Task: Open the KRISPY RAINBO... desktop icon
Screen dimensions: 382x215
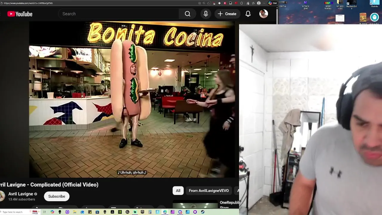Action: (x=329, y=5)
